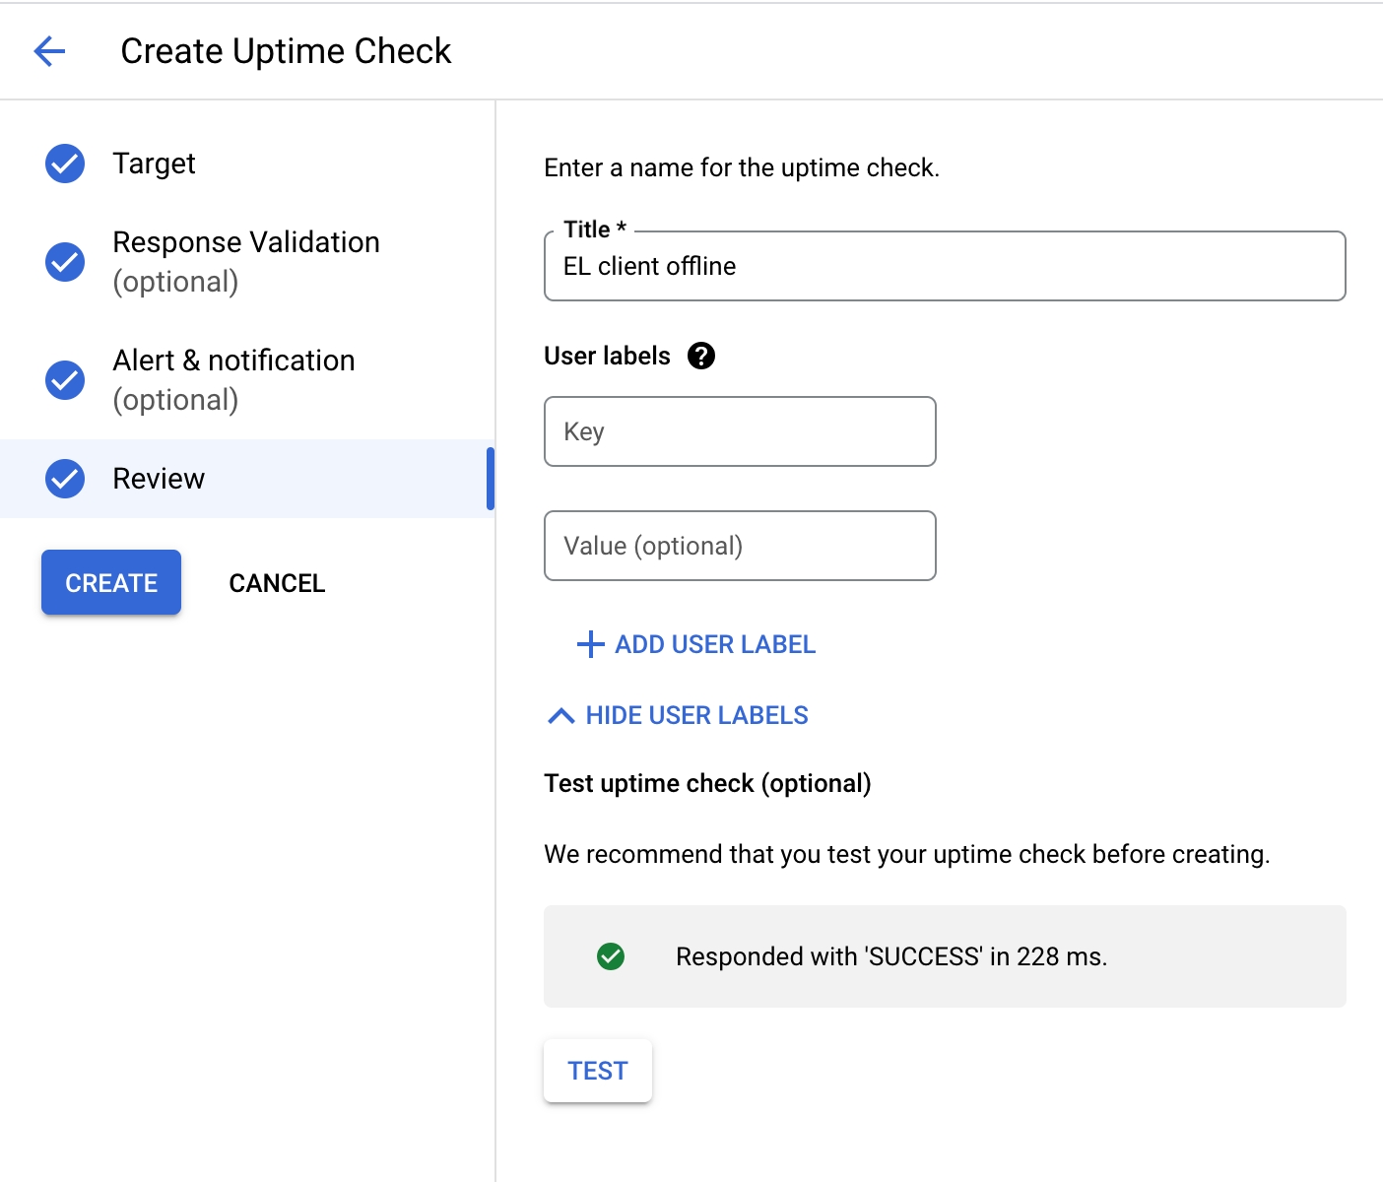Image resolution: width=1383 pixels, height=1182 pixels.
Task: Click the plus icon for adding label
Action: 590,644
